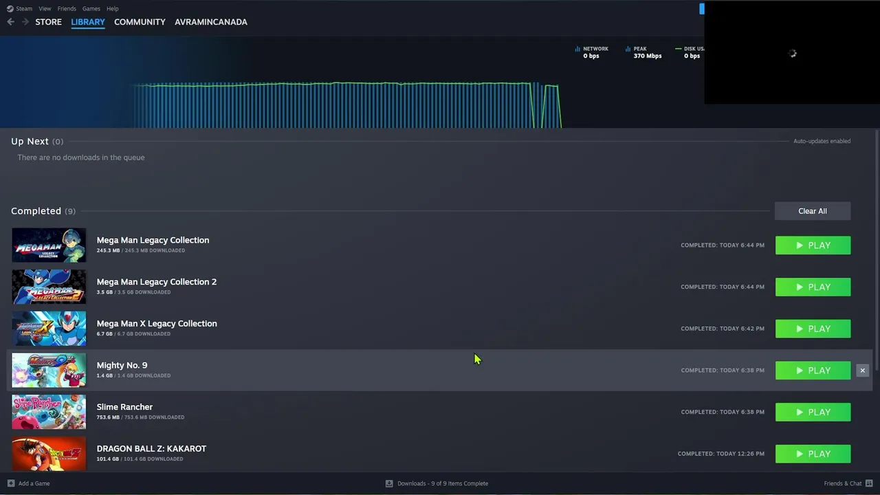Open the Help menu

point(113,8)
